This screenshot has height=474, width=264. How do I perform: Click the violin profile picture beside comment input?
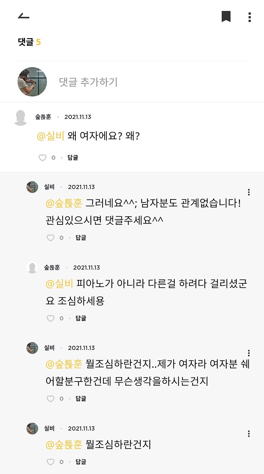[x=32, y=82]
